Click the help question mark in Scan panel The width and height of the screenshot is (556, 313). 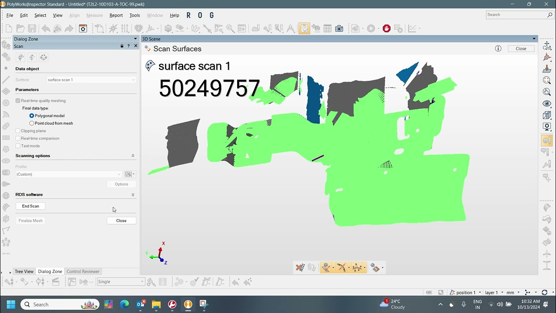(x=129, y=46)
